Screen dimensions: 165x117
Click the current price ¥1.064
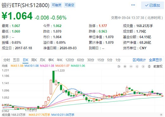pyautogui.click(x=17, y=16)
